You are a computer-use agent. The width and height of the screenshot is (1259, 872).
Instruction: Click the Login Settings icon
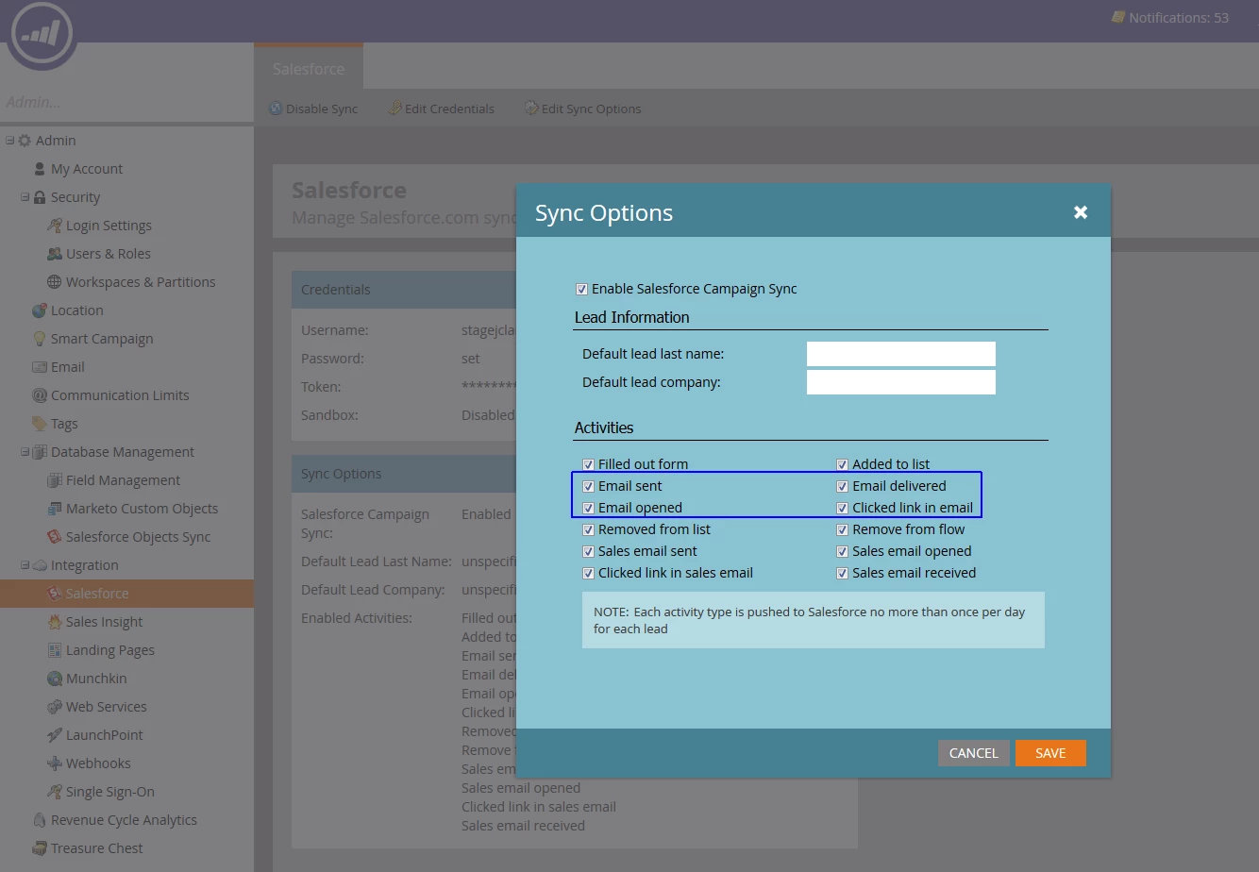(x=55, y=226)
